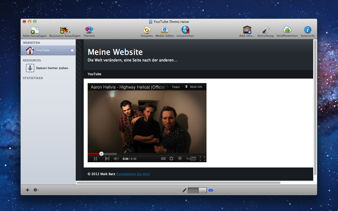
Task: Click the Meine Website heading
Action: [115, 52]
